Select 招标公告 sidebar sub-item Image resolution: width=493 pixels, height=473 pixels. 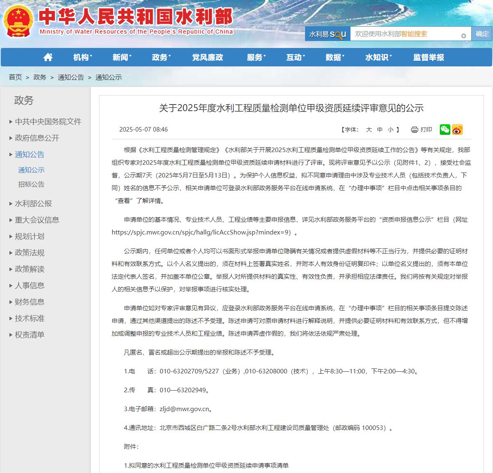[x=31, y=184]
